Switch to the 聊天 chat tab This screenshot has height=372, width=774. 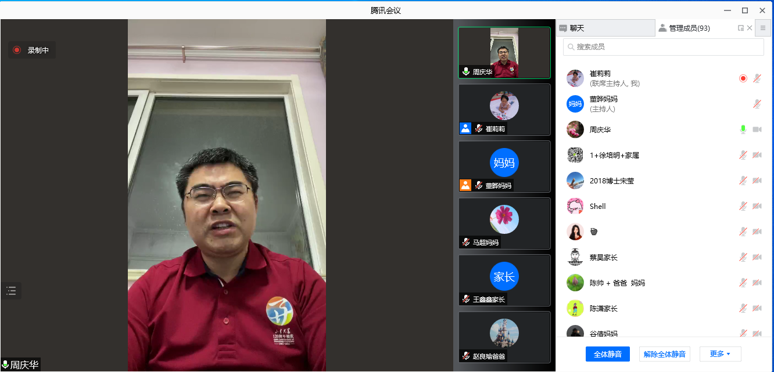605,28
